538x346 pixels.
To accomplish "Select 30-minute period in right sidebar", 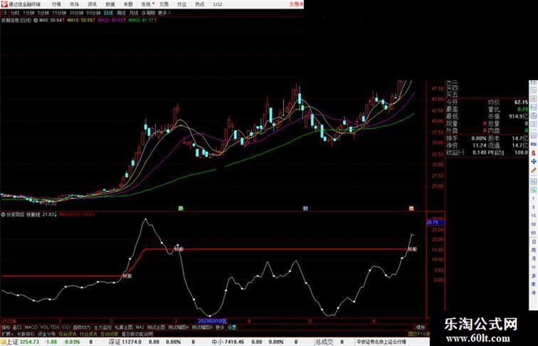I will pyautogui.click(x=533, y=224).
